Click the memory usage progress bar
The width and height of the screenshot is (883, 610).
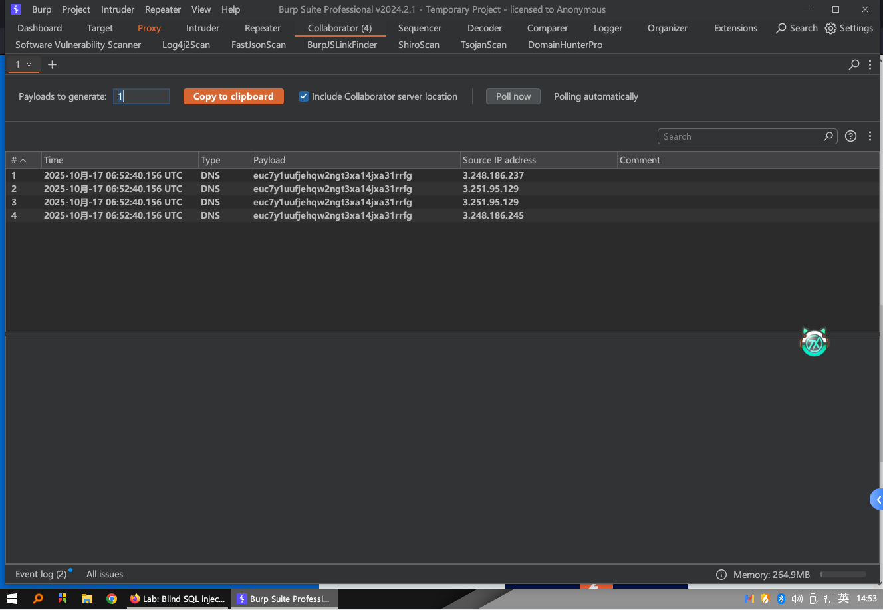(843, 575)
